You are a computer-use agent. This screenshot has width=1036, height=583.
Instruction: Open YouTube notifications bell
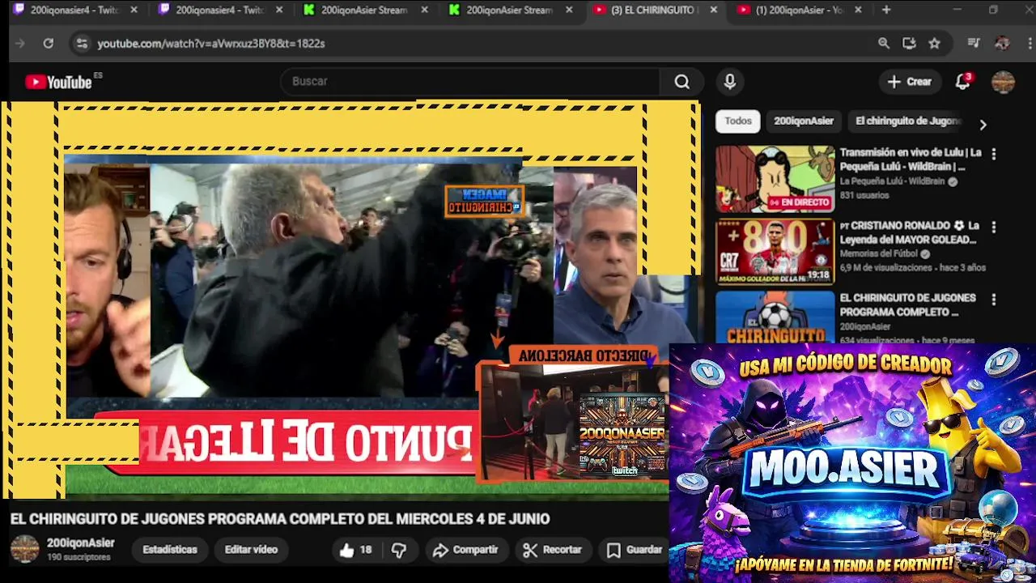point(962,82)
